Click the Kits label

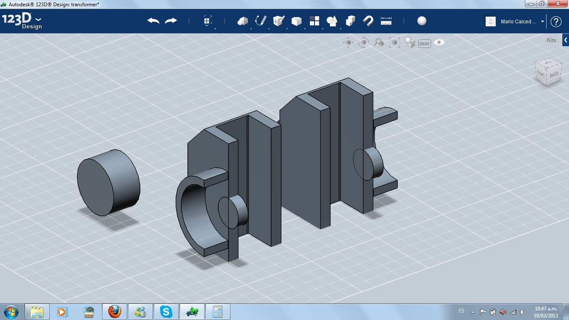[x=551, y=40]
